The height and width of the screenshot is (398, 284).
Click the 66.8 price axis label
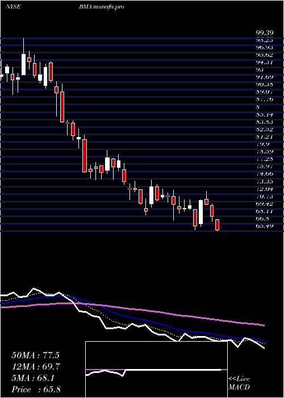(262, 218)
